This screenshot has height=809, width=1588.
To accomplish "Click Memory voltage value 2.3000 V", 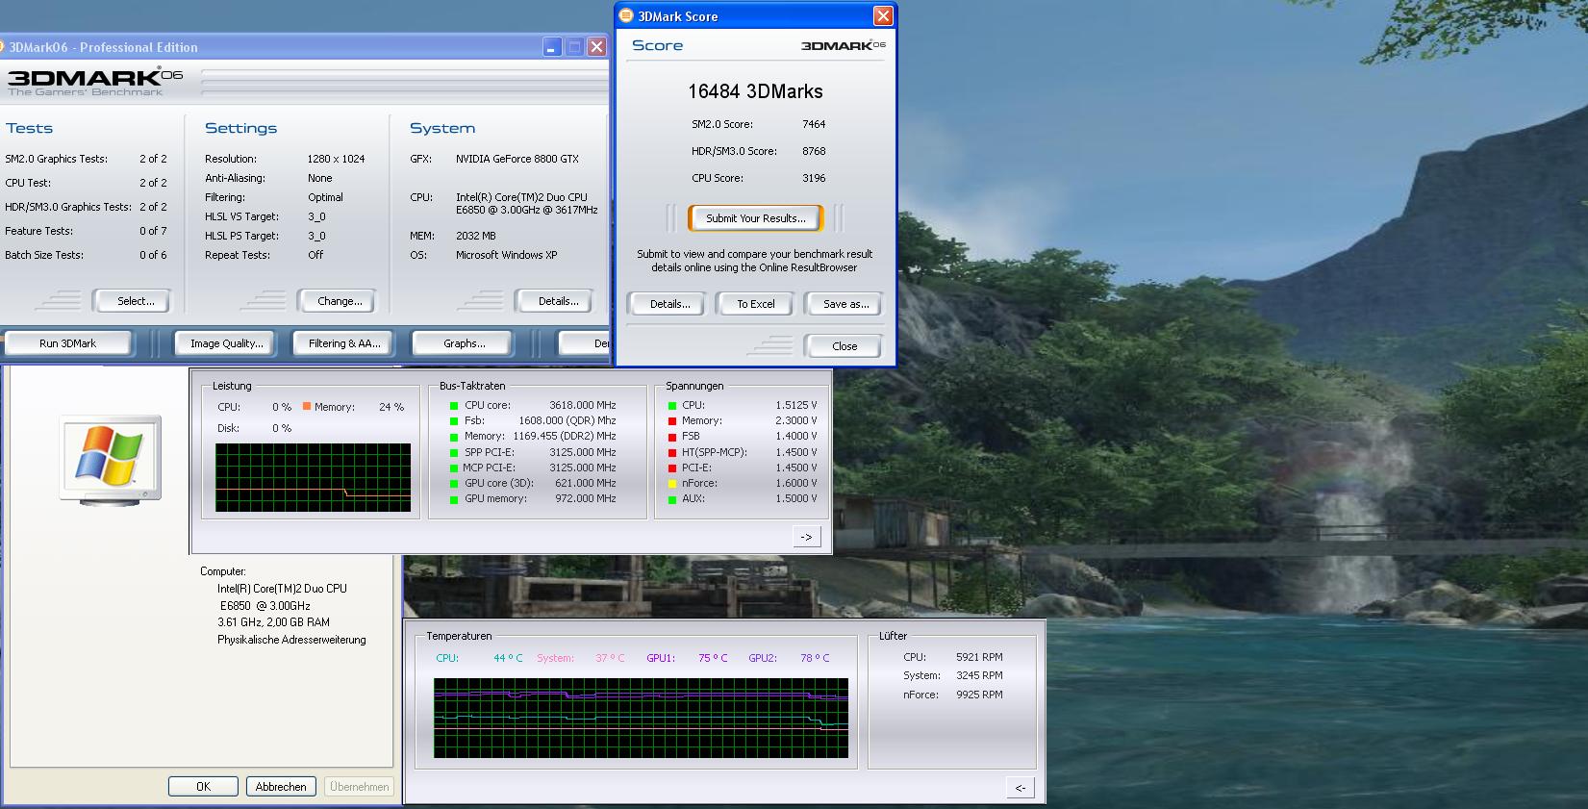I will (796, 421).
